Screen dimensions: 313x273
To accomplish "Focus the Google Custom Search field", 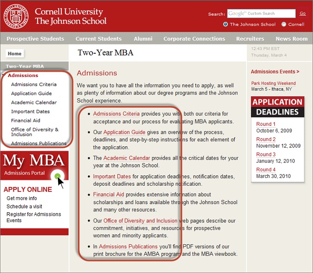I will (261, 13).
